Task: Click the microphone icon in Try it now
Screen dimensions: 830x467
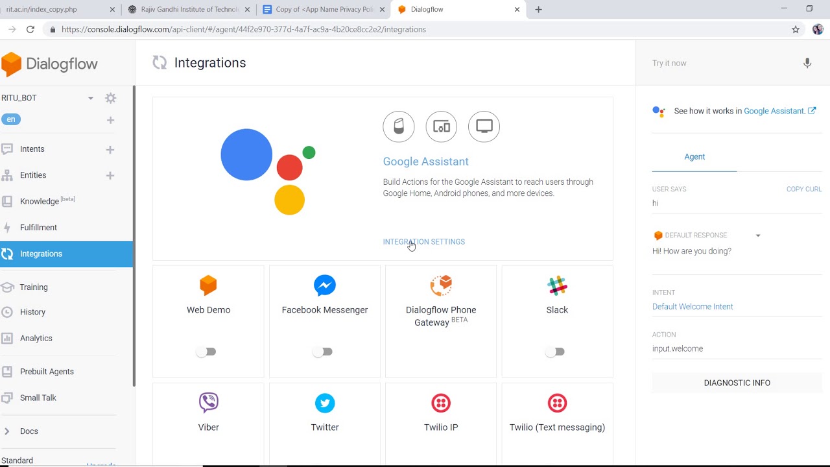Action: pyautogui.click(x=807, y=63)
